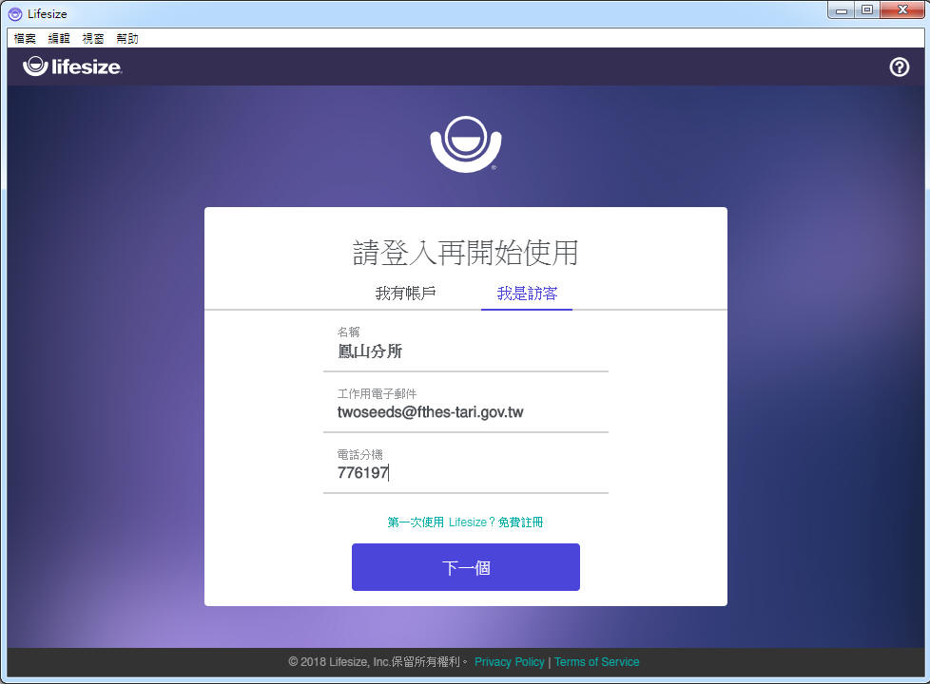Click the 名稱 input field
Image resolution: width=930 pixels, height=684 pixels.
pos(466,351)
